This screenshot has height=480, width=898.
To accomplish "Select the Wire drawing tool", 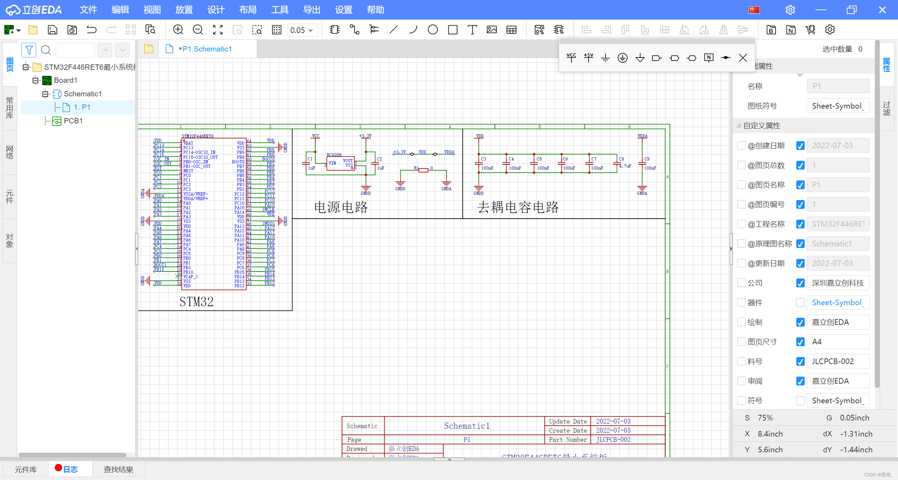I will [x=354, y=30].
